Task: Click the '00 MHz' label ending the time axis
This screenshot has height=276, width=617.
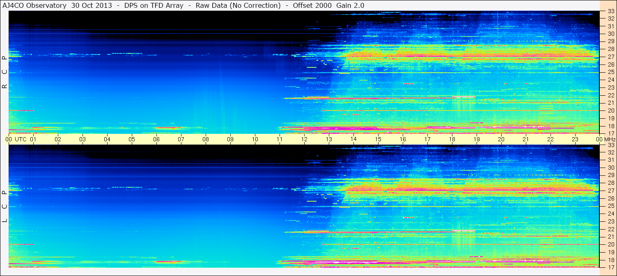Action: click(x=606, y=140)
